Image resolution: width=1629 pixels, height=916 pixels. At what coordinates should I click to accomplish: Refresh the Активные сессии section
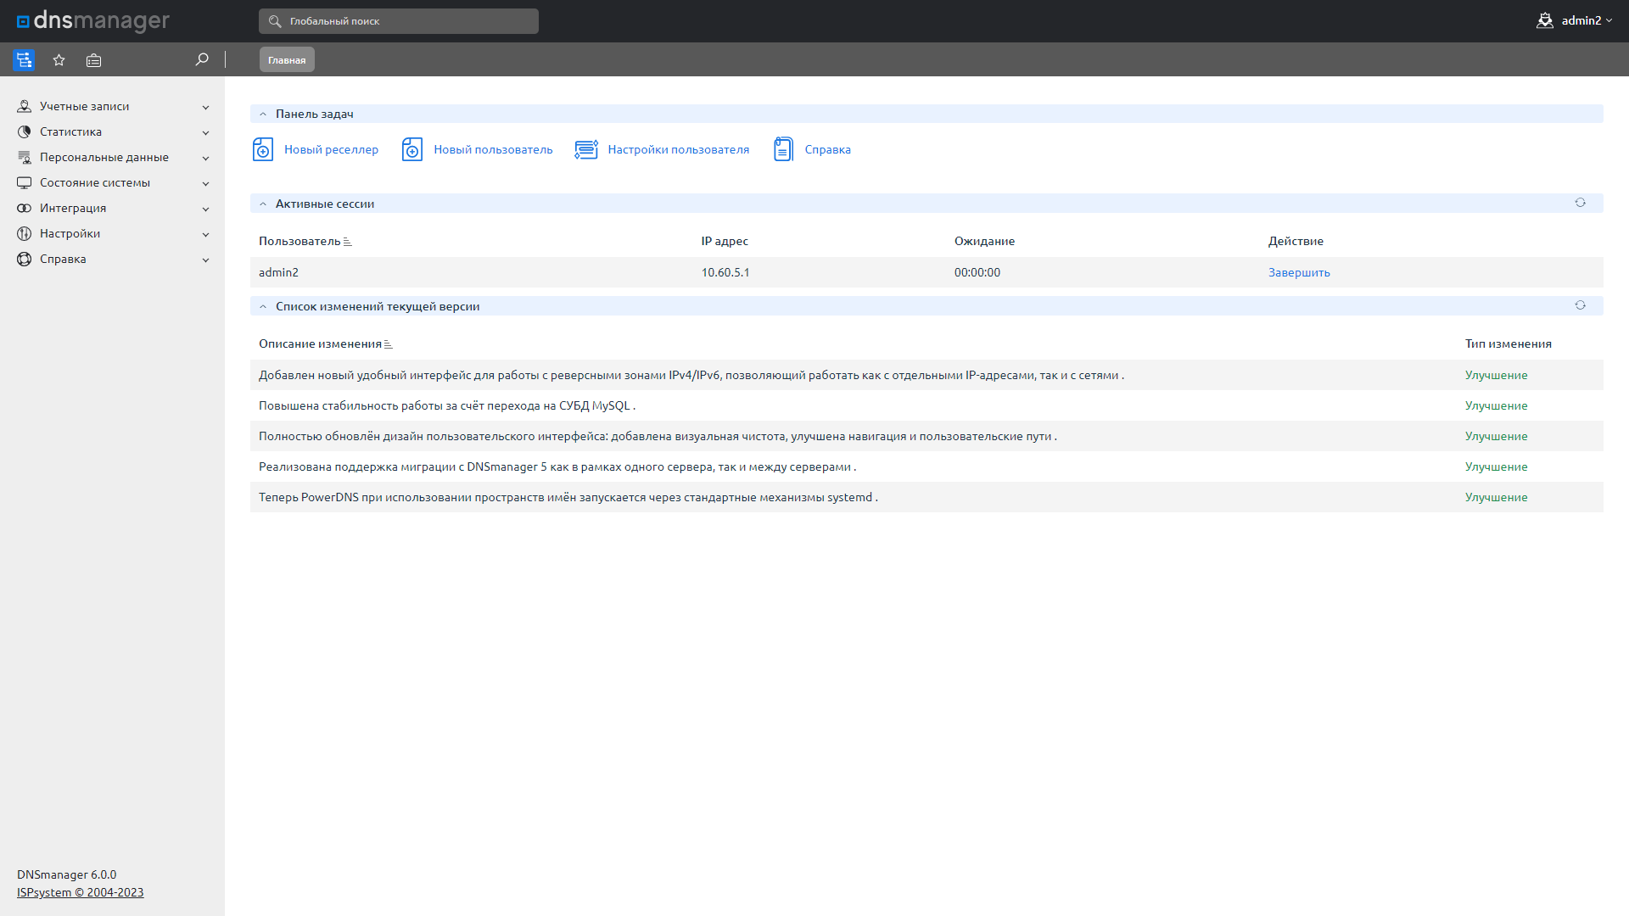[1580, 203]
